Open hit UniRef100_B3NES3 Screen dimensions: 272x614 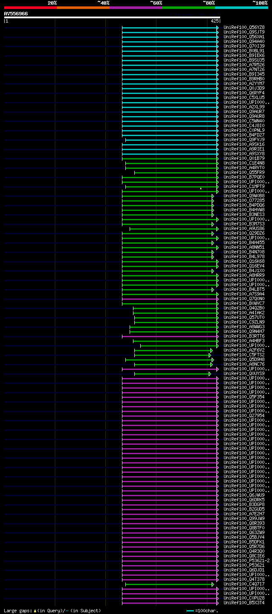coord(244,214)
